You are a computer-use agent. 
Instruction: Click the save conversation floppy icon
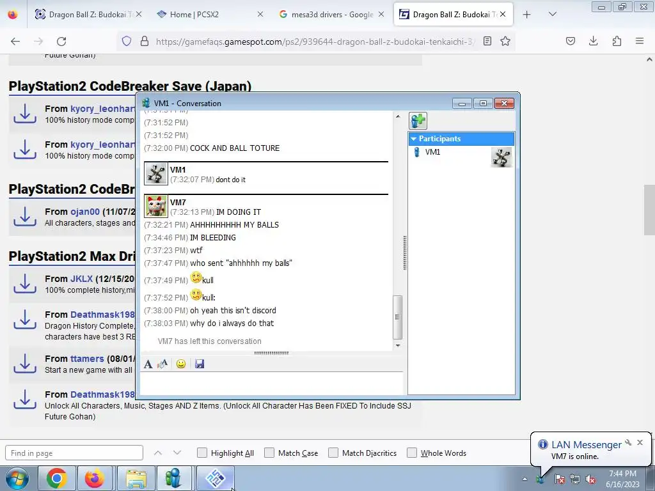point(200,364)
